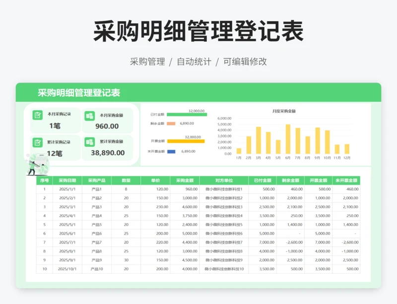
Task: Click the 采购管理 / 自动统计 / 可编辑修改 subtitle
Action: (198, 61)
